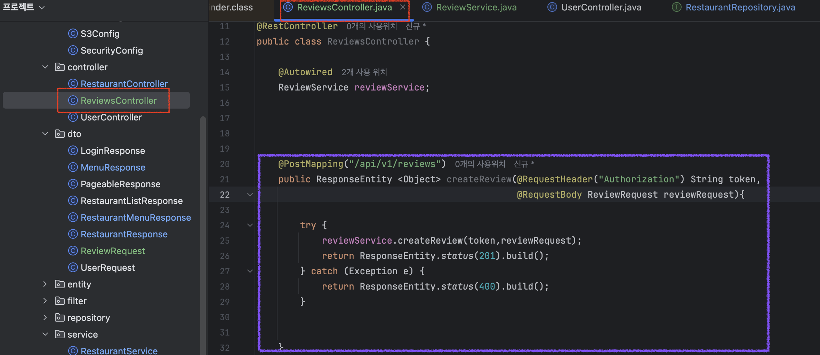820x355 pixels.
Task: Open ReviewRequest in the dto package
Action: pos(113,251)
